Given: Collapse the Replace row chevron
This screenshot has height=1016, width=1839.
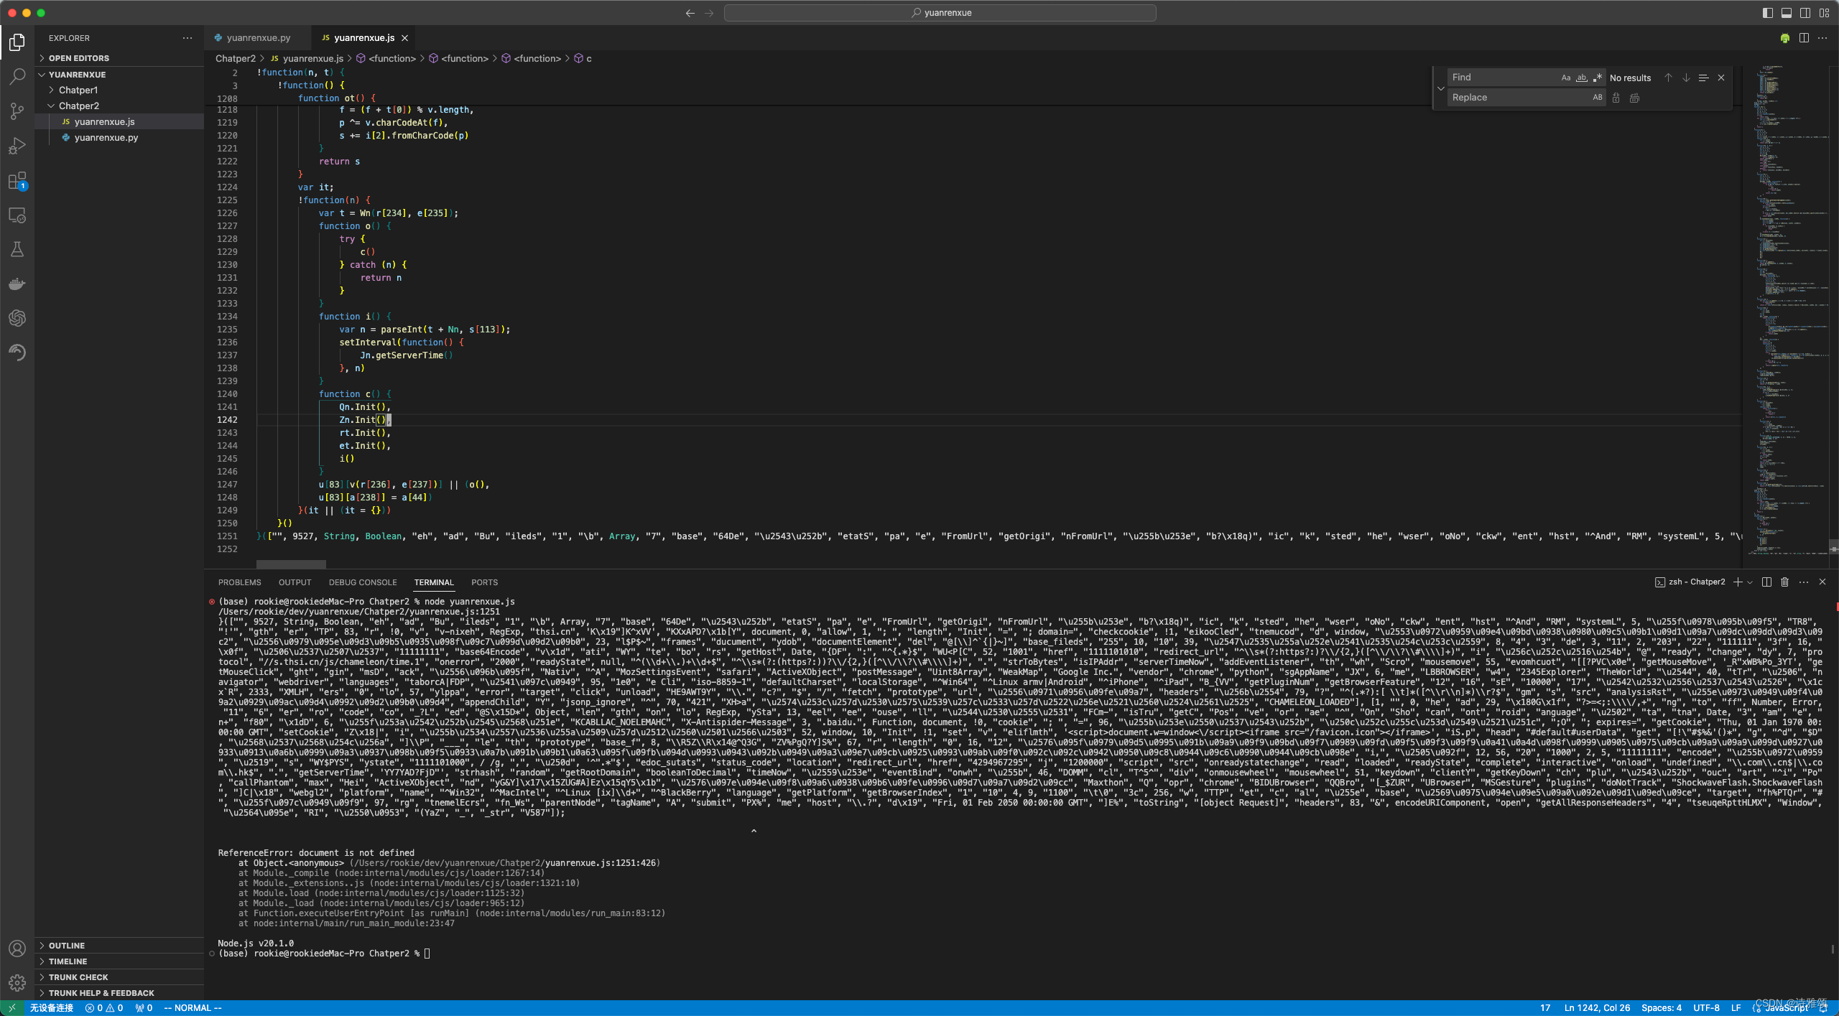Looking at the screenshot, I should [x=1440, y=88].
